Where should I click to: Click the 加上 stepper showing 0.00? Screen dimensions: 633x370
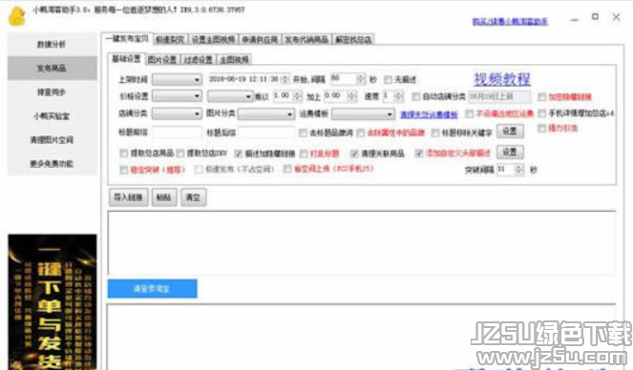tap(341, 96)
